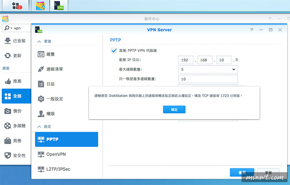
Task: Click the PPTP network icon
Action: point(41,139)
